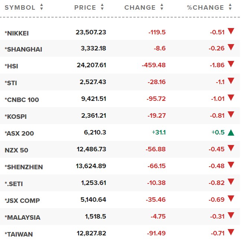Open the NZX 50 quote page
Image resolution: width=241 pixels, height=241 pixels.
click(16, 150)
